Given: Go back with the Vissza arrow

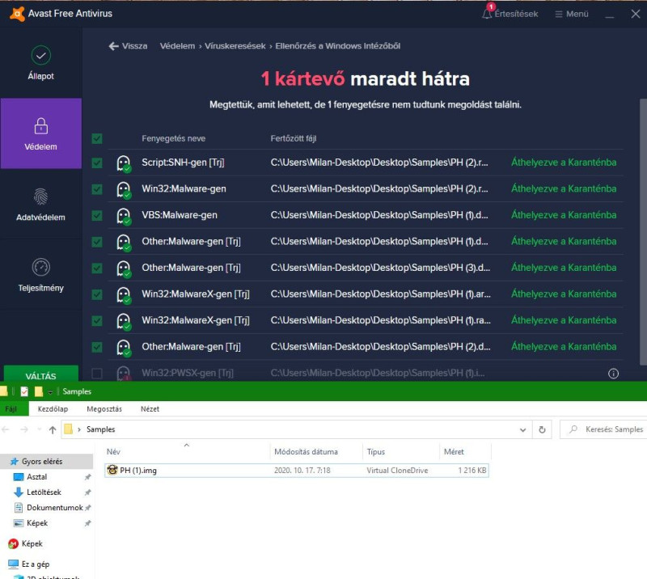Looking at the screenshot, I should [x=128, y=46].
